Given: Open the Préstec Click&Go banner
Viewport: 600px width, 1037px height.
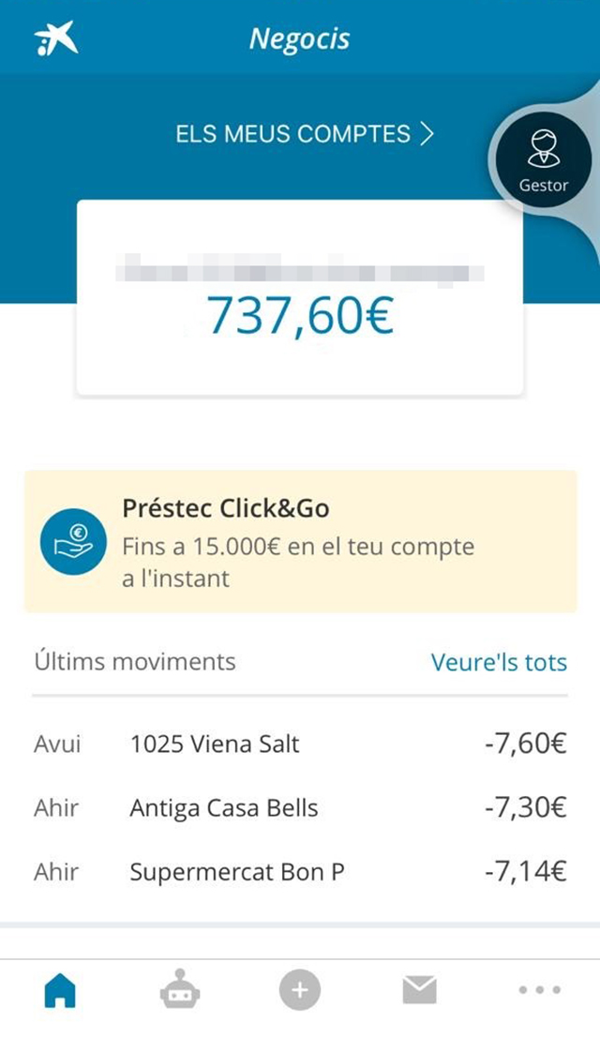Looking at the screenshot, I should (x=300, y=541).
